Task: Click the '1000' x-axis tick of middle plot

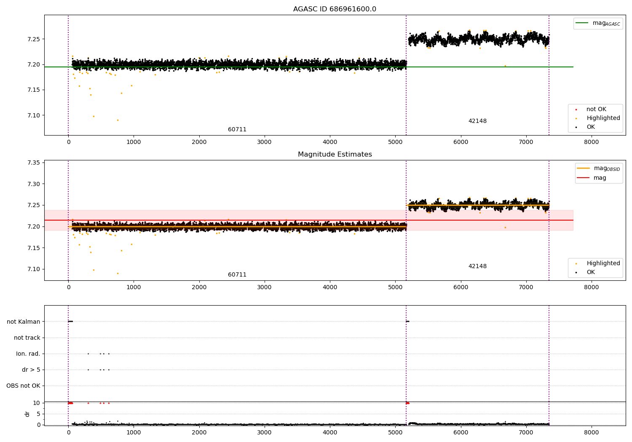Action: [x=134, y=288]
